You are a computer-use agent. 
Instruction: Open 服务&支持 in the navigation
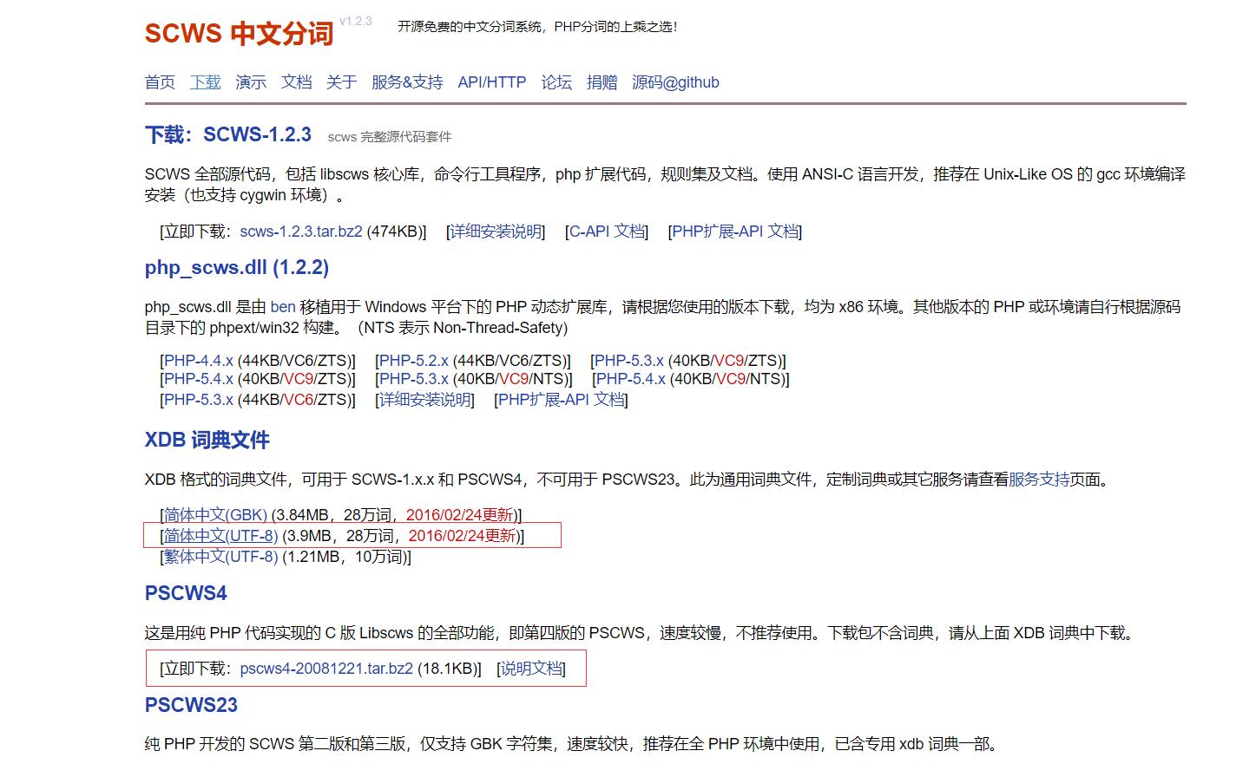[407, 82]
